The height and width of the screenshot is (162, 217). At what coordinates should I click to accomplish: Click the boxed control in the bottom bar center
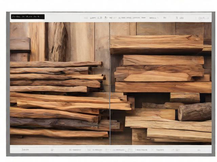pos(130,150)
